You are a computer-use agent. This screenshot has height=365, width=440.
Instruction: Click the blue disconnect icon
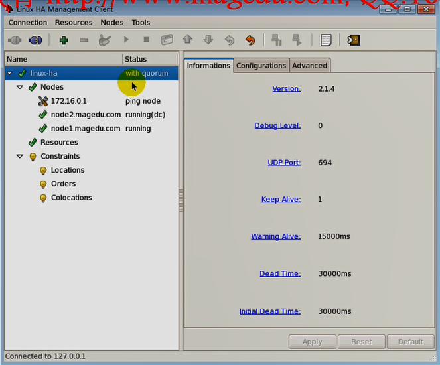[35, 40]
